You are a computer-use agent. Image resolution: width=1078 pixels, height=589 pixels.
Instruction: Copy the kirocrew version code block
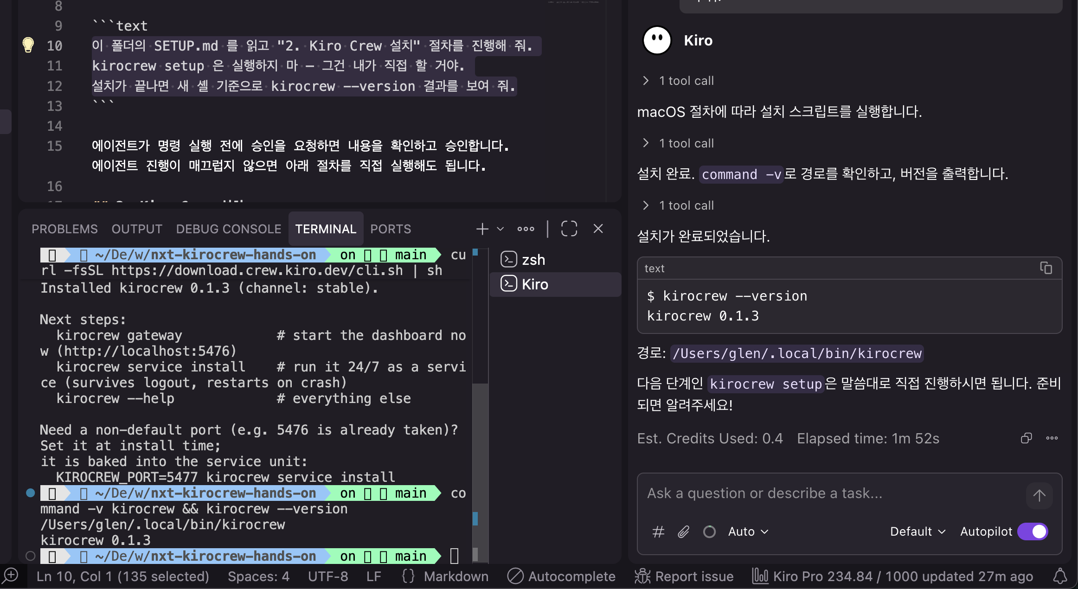click(x=1046, y=268)
